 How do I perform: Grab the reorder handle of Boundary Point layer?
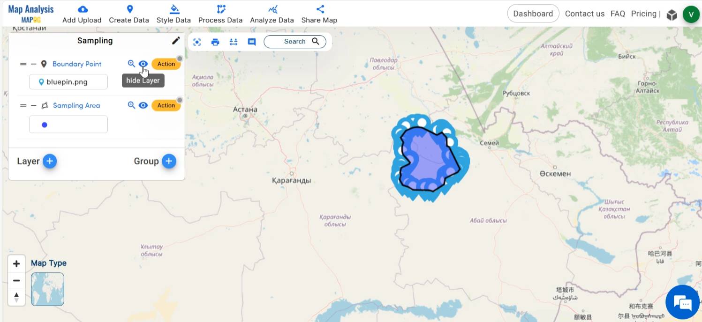23,64
